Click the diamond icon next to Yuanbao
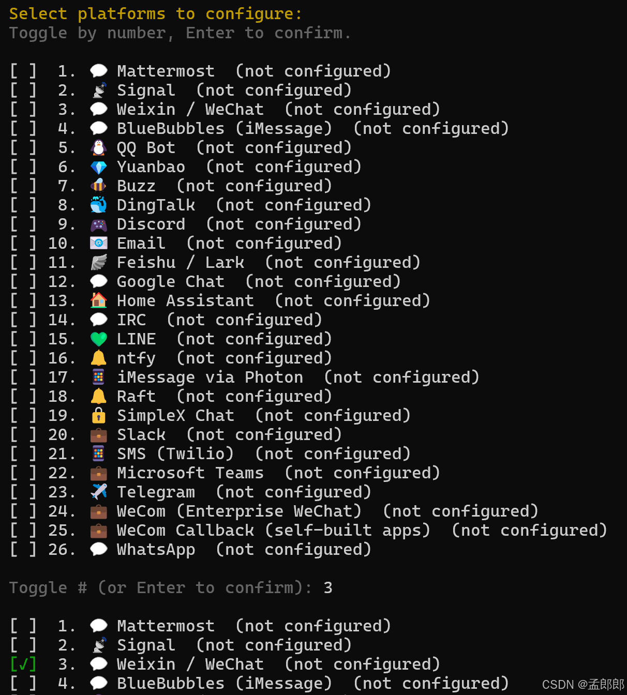The image size is (627, 695). tap(98, 167)
